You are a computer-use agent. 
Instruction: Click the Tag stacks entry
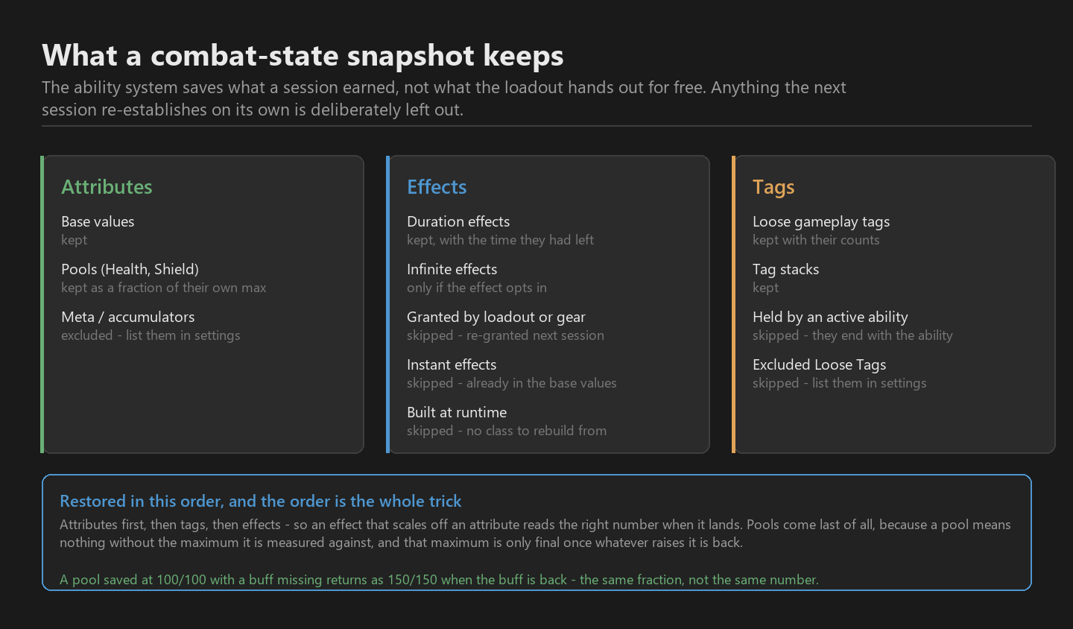(x=785, y=269)
